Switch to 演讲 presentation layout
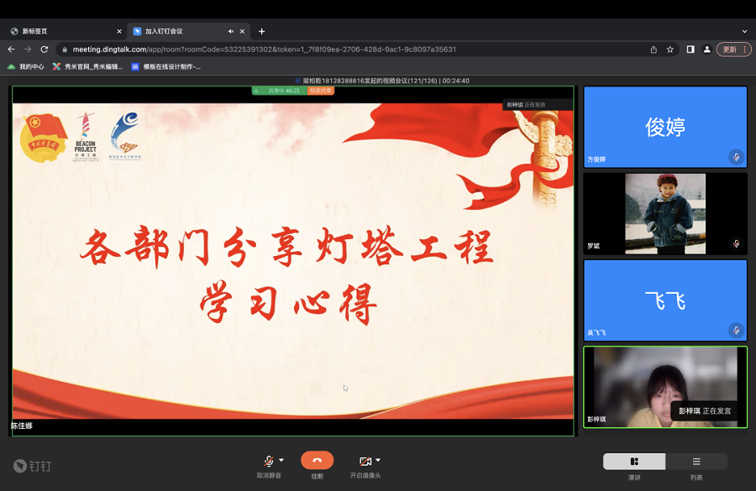 (634, 462)
